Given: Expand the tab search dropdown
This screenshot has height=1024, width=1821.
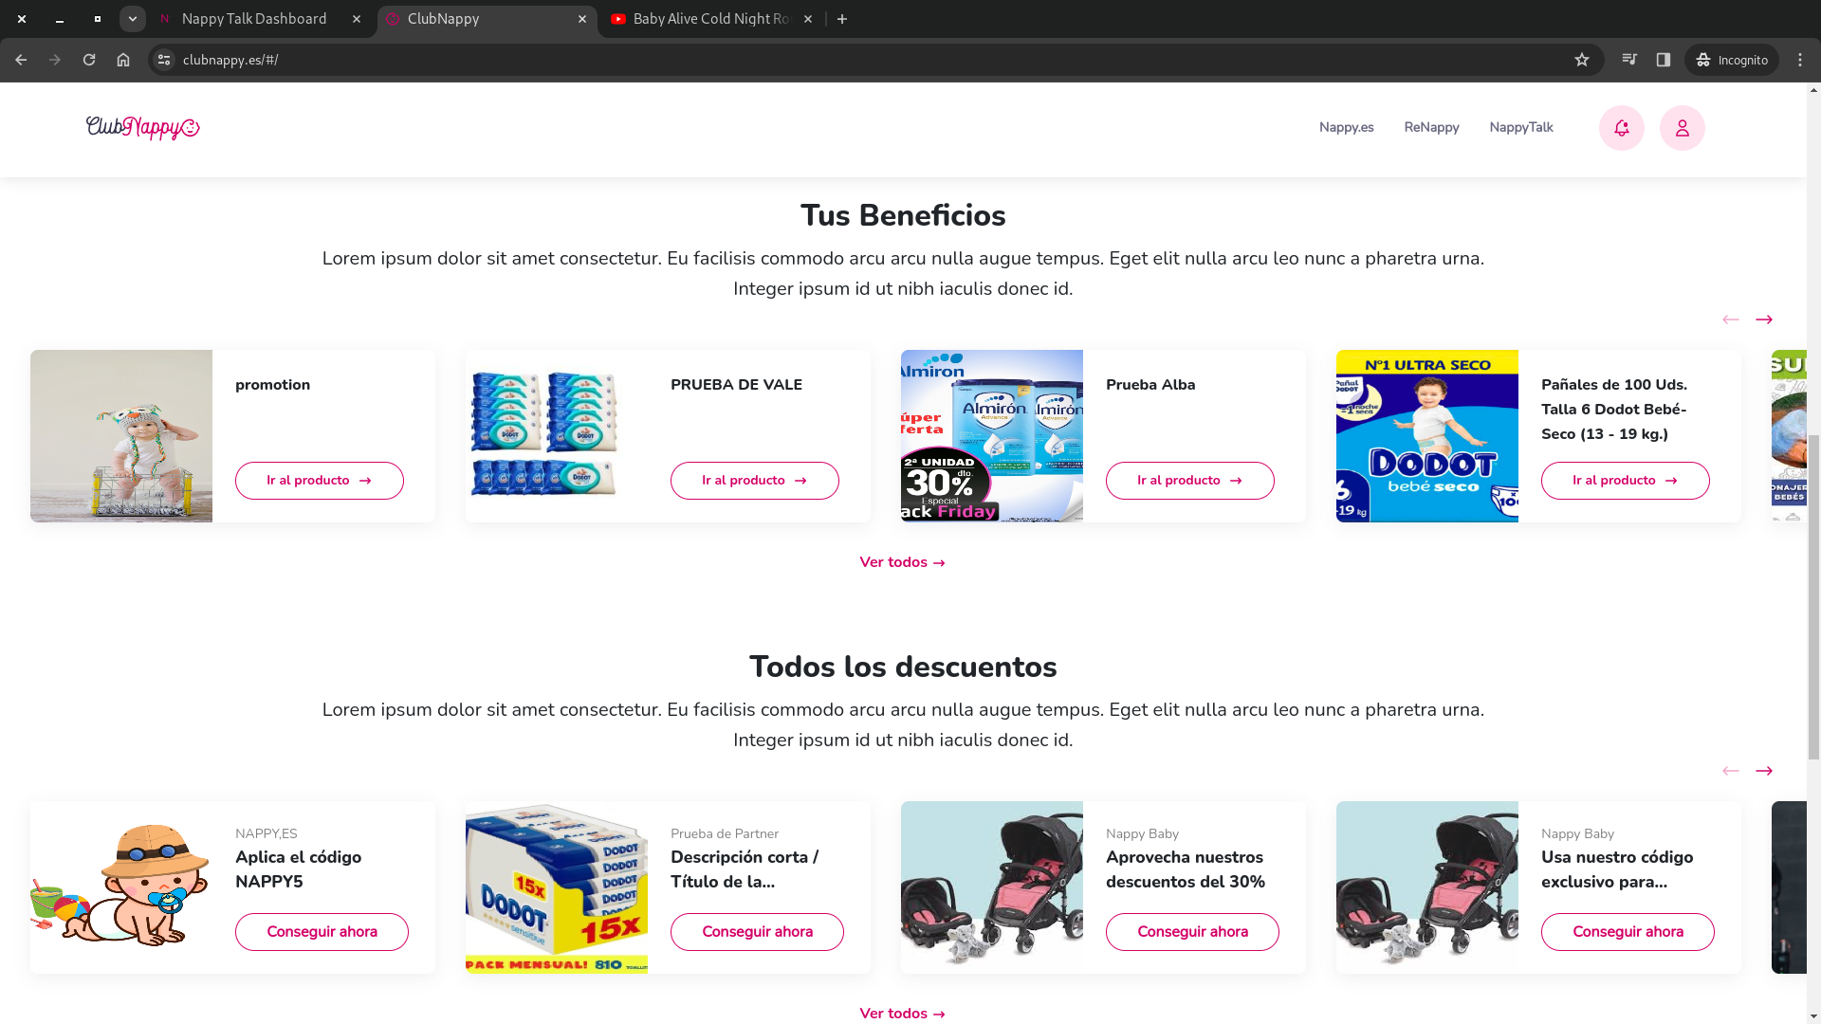Looking at the screenshot, I should 133,19.
